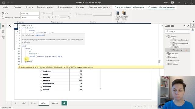Image resolution: width=195 pixels, height=109 pixels.
Task: Click the Redo arrow in title bar
Action: coord(12,2)
